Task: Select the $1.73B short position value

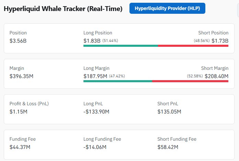Action: (220, 41)
